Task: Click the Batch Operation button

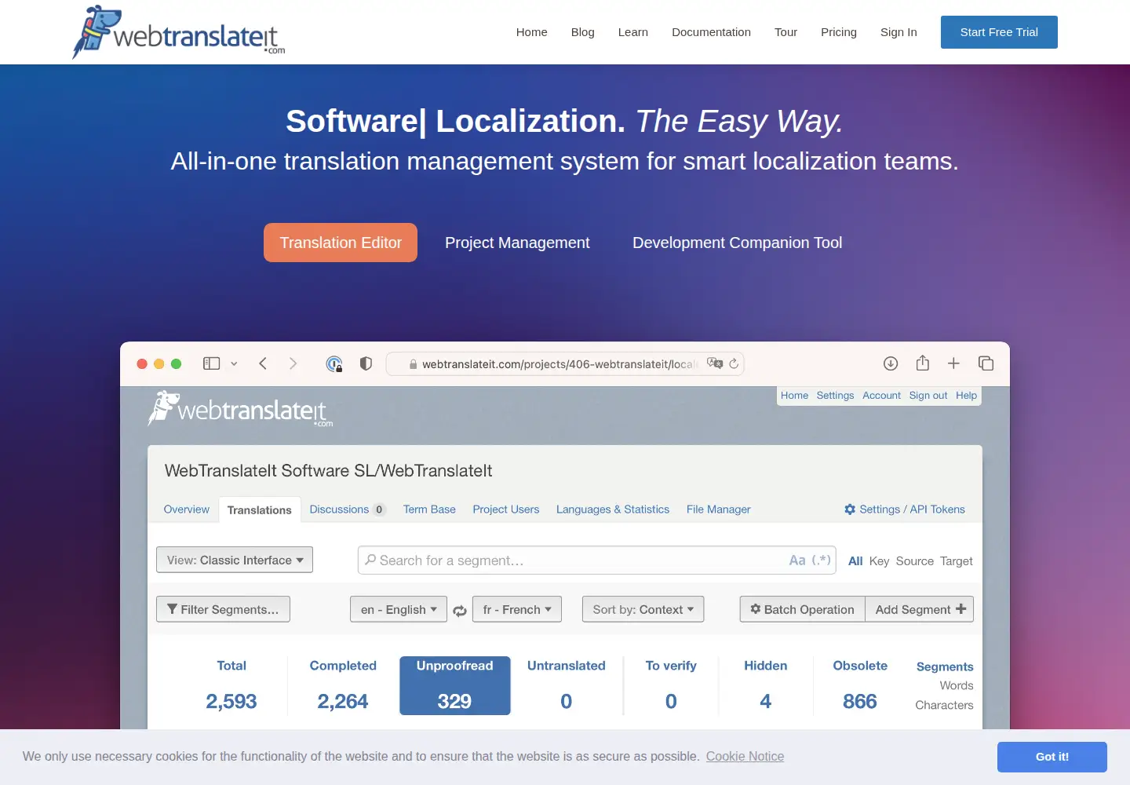Action: (802, 609)
